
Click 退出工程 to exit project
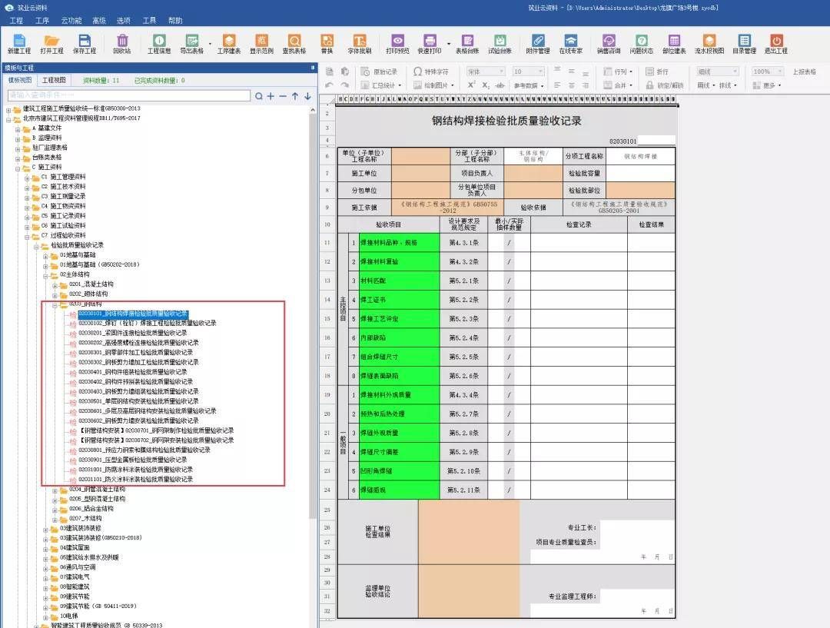776,43
